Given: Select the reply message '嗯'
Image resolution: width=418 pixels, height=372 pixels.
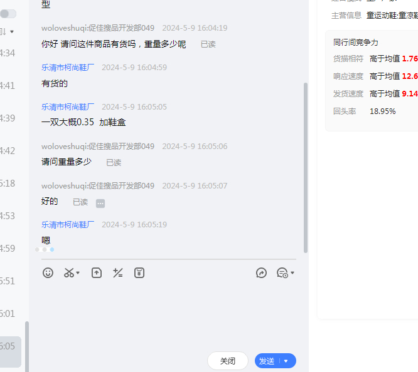Looking at the screenshot, I should click(46, 240).
